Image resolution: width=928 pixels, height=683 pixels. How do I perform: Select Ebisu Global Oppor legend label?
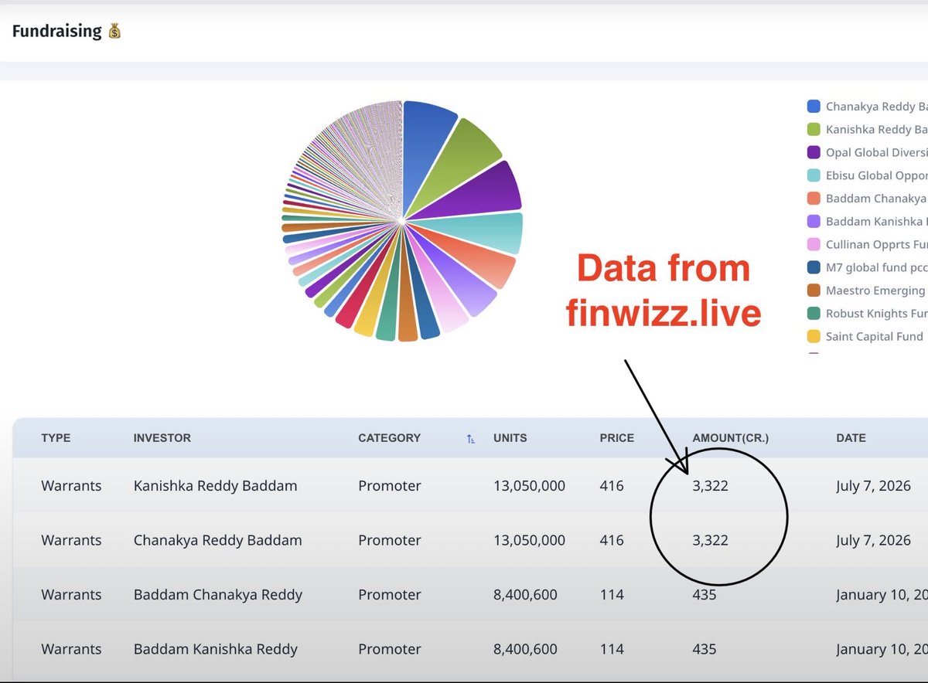point(876,175)
